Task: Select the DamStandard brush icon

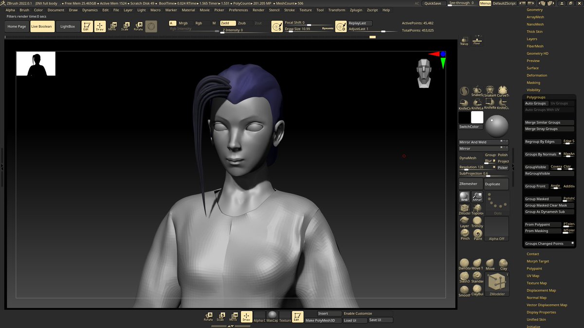Action: 465,264
